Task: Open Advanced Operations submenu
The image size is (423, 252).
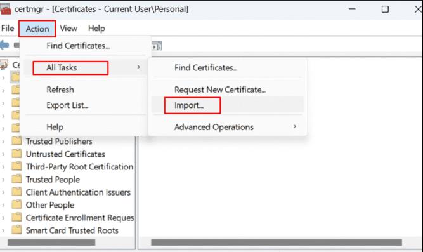Action: 214,127
